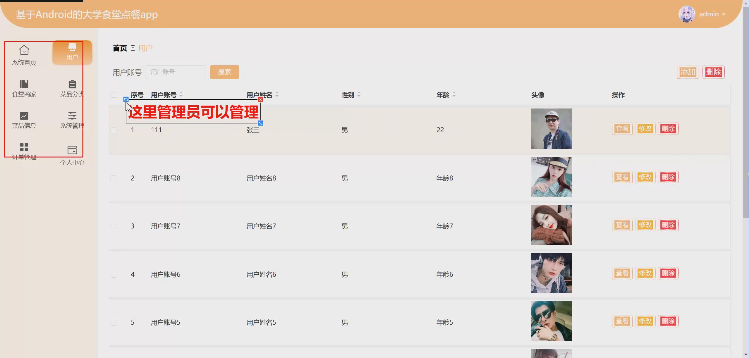Click 删除 for 用户账号7
Viewport: 749px width, 358px height.
click(x=668, y=225)
